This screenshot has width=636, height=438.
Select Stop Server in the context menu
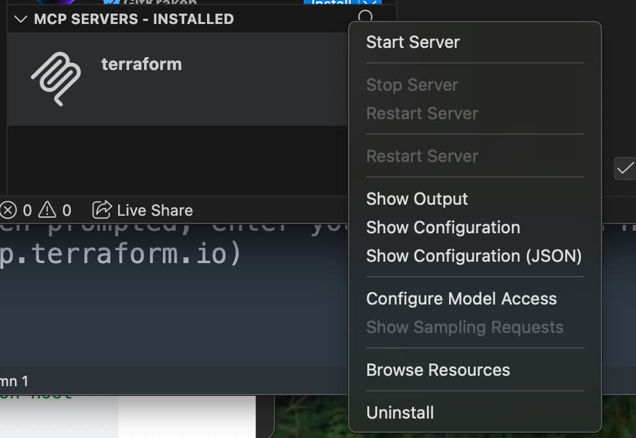[x=412, y=85]
